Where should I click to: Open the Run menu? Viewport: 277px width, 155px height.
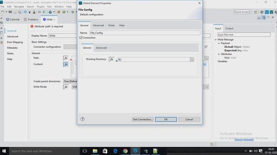(49, 6)
